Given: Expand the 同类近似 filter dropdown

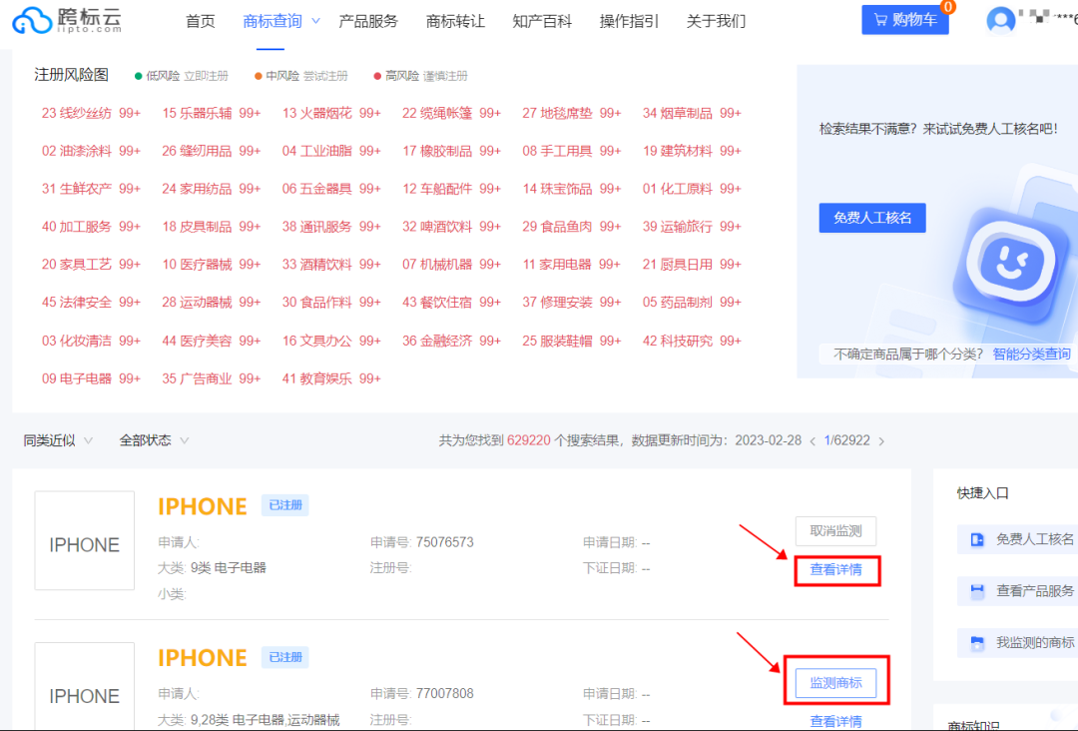Looking at the screenshot, I should (x=59, y=440).
